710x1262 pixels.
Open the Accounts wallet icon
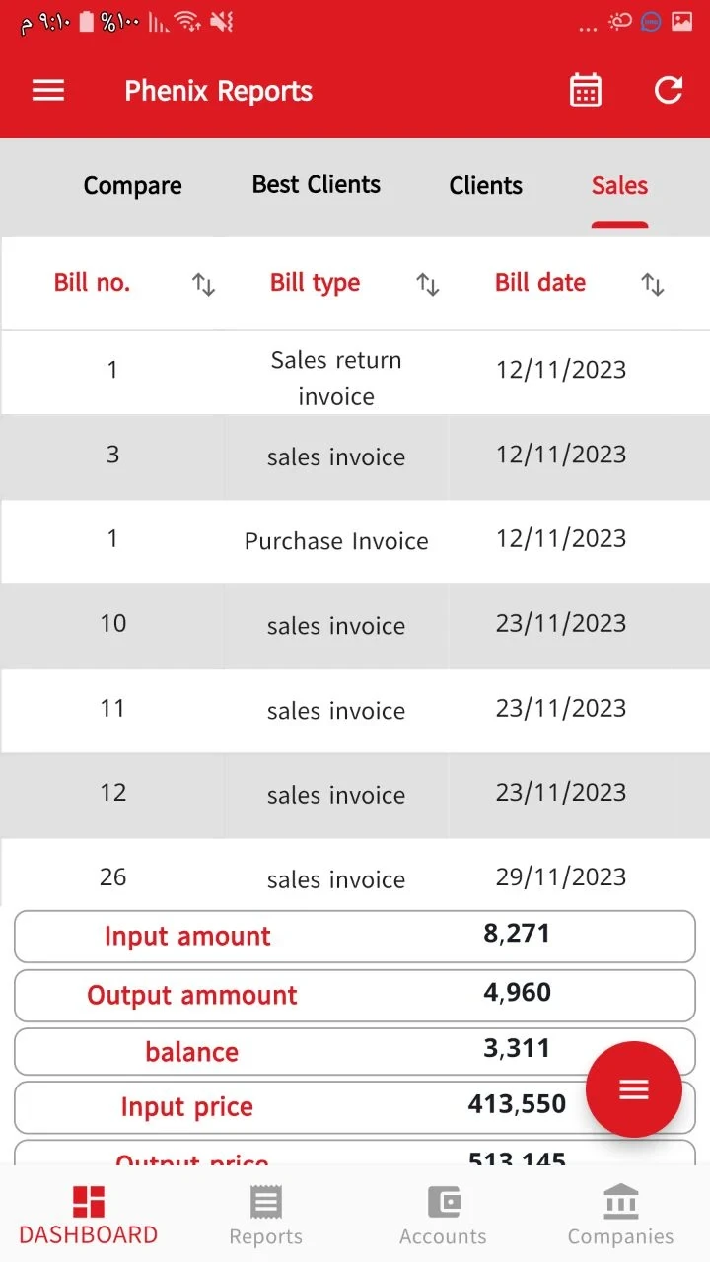click(444, 1202)
